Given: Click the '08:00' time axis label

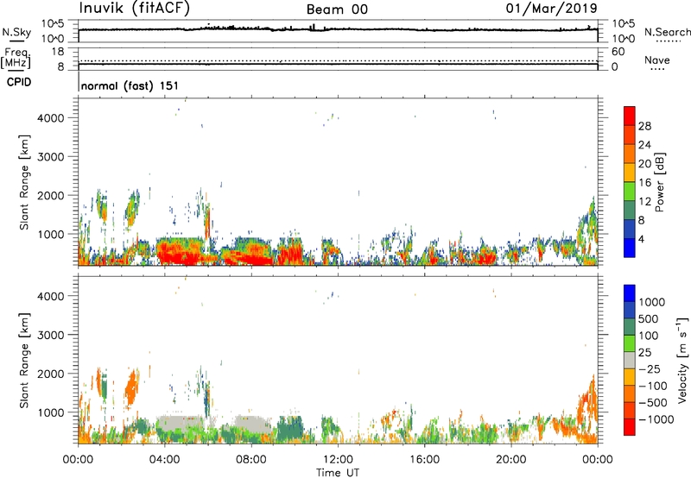Looking at the screenshot, I should coord(250,460).
